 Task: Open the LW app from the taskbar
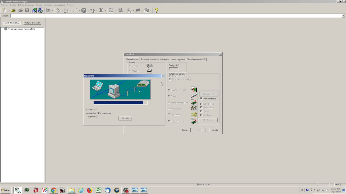click(117, 190)
